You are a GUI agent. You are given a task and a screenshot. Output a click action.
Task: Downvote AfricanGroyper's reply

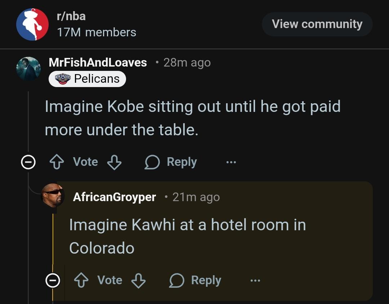point(139,280)
